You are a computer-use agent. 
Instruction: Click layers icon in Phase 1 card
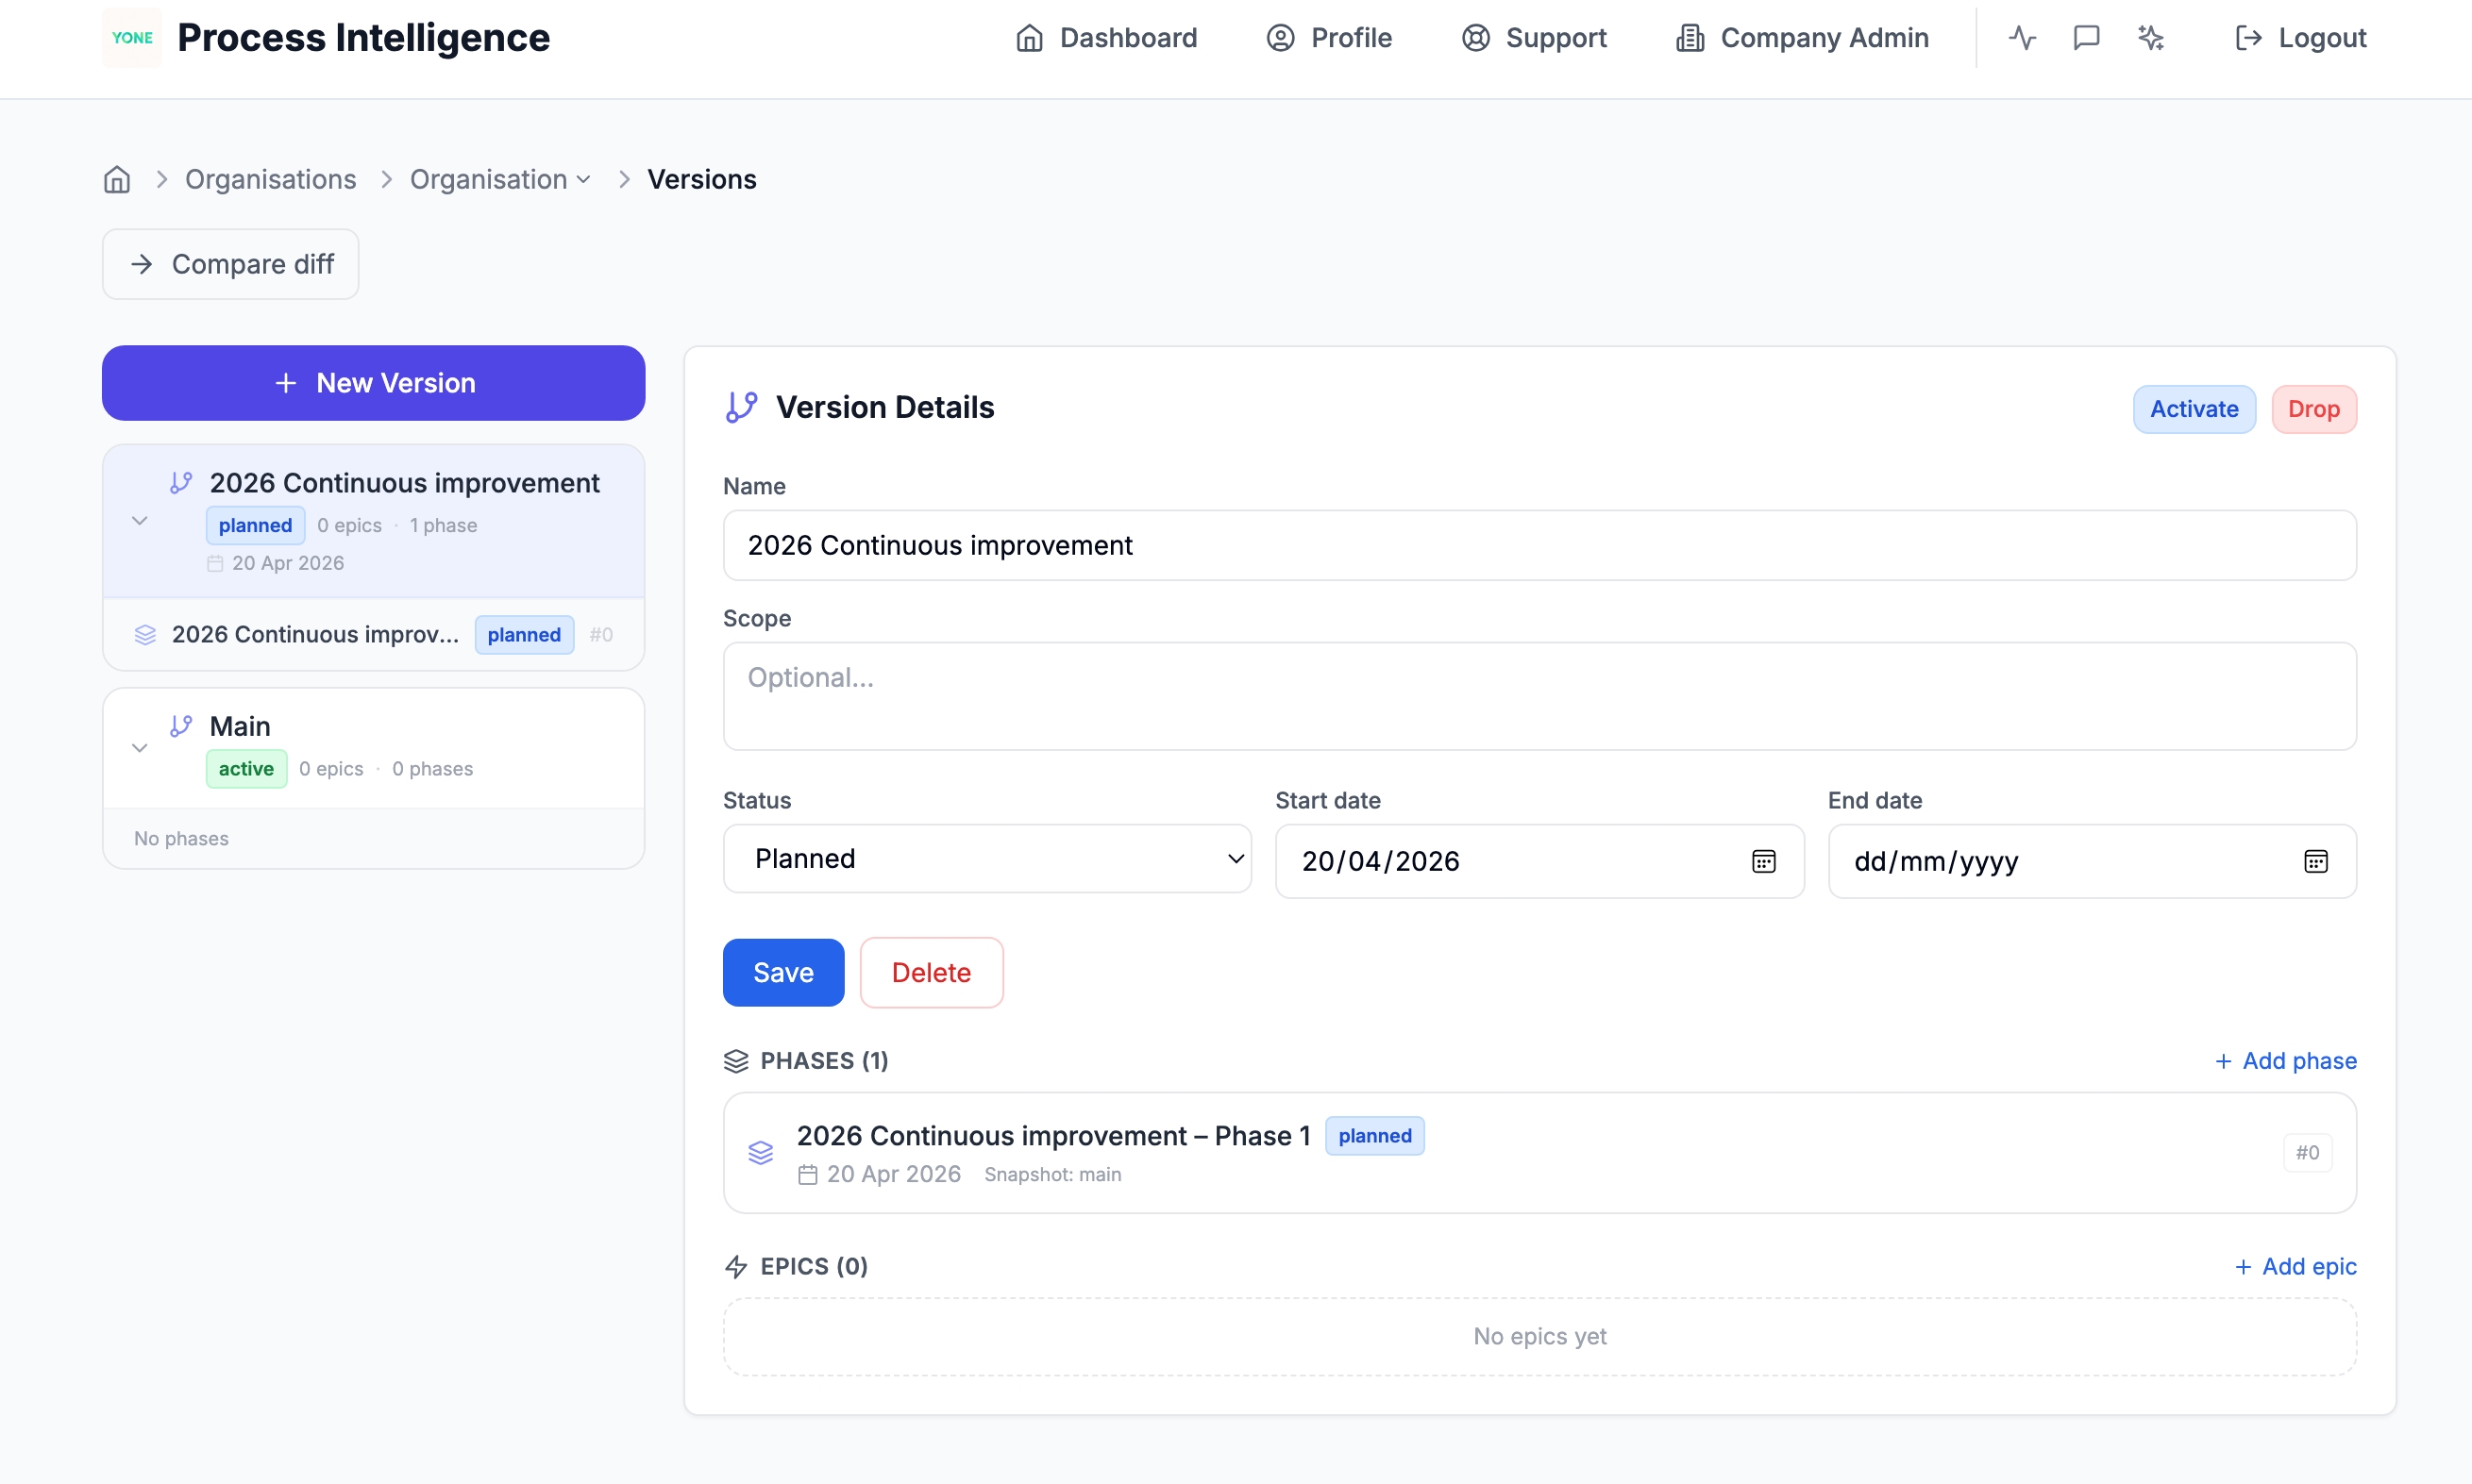pyautogui.click(x=762, y=1153)
